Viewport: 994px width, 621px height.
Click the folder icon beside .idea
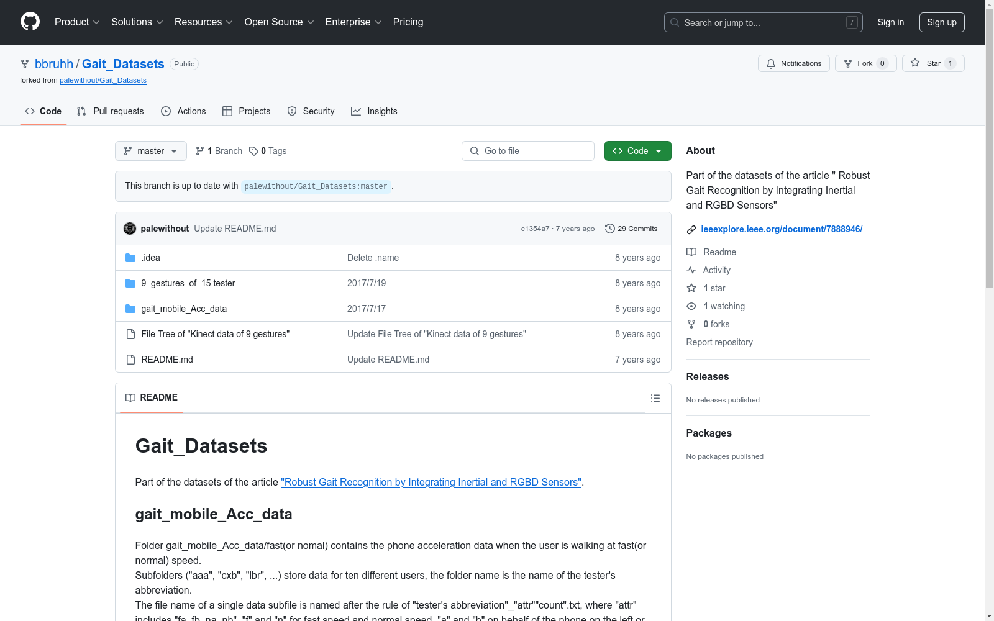(130, 258)
